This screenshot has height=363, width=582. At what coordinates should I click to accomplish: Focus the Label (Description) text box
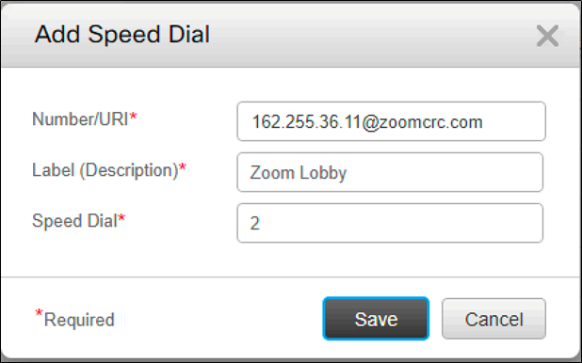click(390, 172)
